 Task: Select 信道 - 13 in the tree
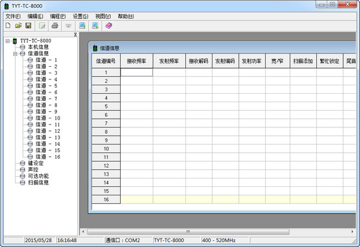tap(48, 138)
